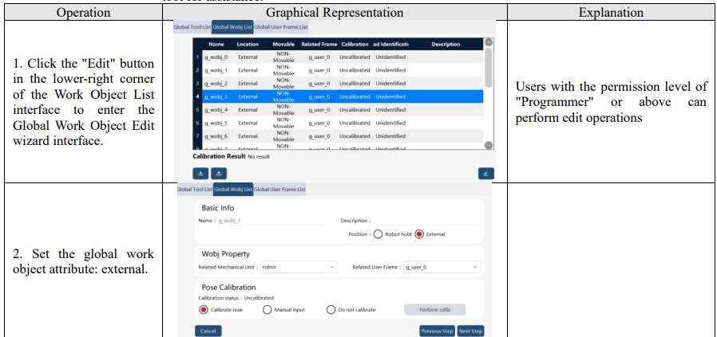Proceed with the Next Step button

tap(470, 331)
